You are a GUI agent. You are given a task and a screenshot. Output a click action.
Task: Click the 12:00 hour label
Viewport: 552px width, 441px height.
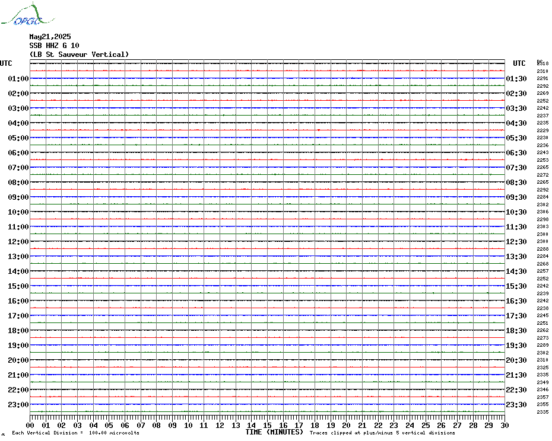(18, 242)
